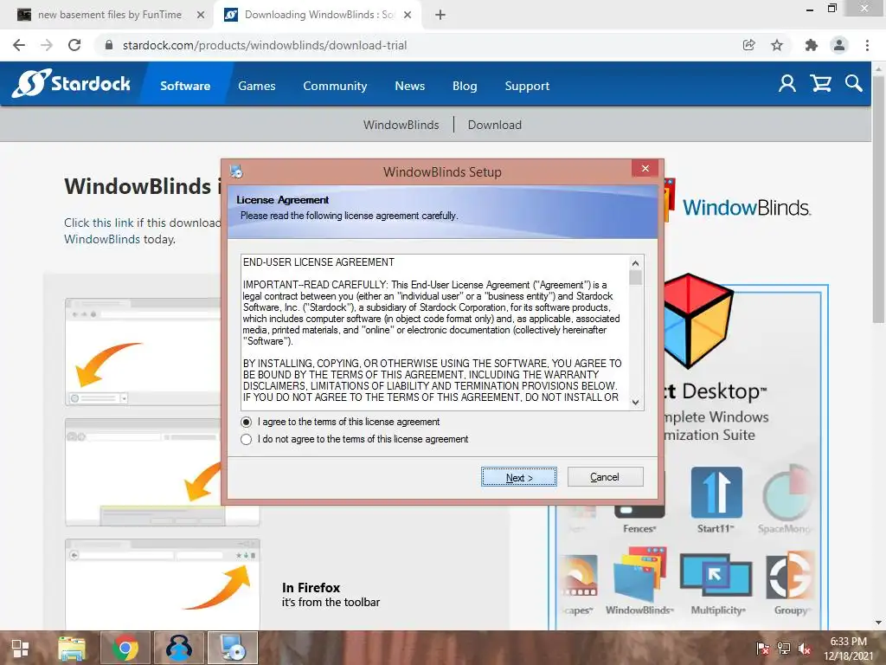
Task: Click the taskbar clock showing 6:33 PM
Action: (x=848, y=648)
